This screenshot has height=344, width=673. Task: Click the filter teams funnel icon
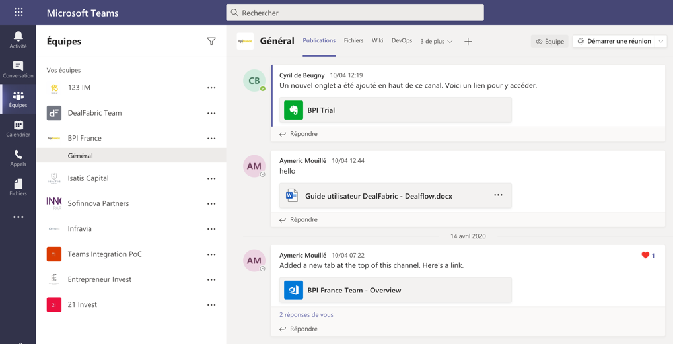pyautogui.click(x=211, y=41)
